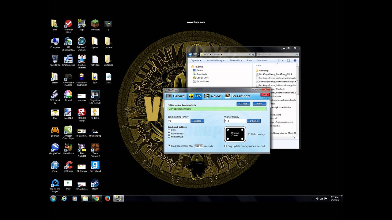Image resolution: width=392 pixels, height=220 pixels.
Task: Click View benchmark folder button
Action: 259,104
